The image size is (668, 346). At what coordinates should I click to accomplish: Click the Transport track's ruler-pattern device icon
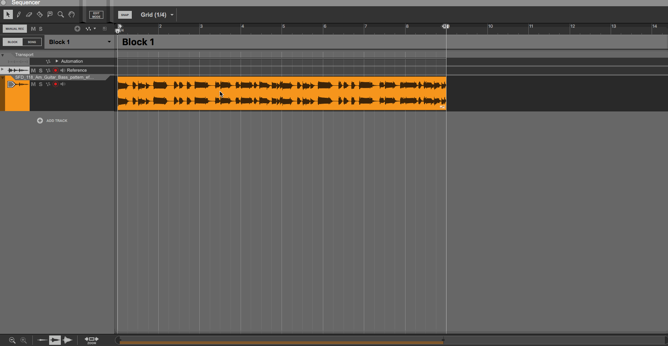pos(18,62)
